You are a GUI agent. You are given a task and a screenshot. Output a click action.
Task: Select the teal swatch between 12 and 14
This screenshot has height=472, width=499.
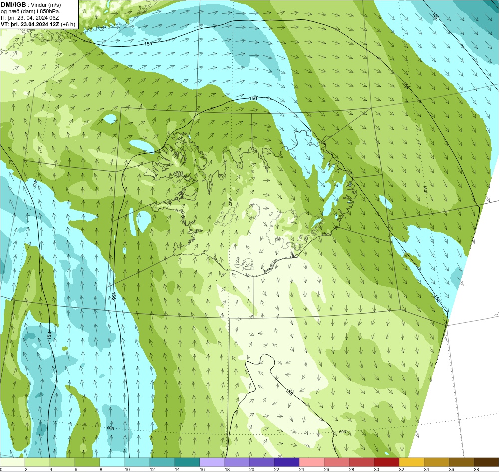(162, 462)
